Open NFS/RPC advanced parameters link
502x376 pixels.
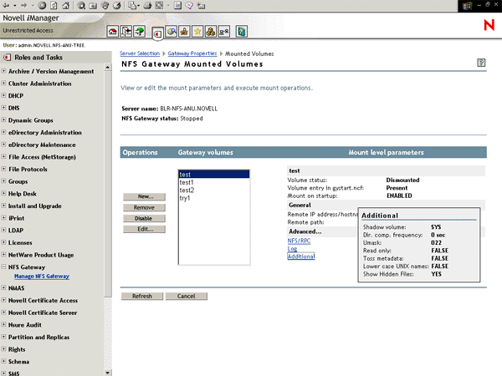[x=299, y=241]
